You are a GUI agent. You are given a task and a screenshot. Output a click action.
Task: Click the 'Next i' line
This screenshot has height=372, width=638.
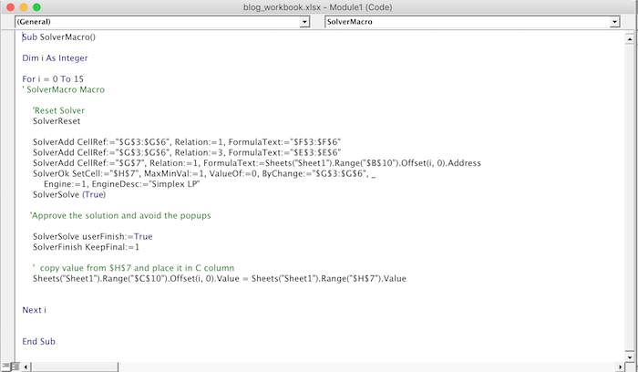click(x=35, y=310)
